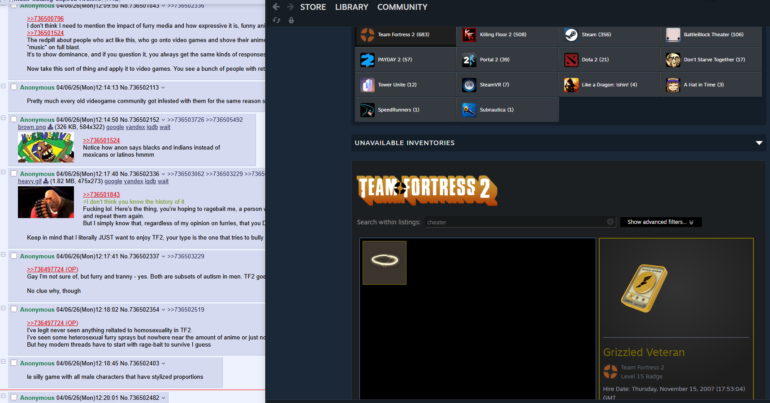This screenshot has width=770, height=403.
Task: Open post menu arrow for No.736502113
Action: coord(163,88)
